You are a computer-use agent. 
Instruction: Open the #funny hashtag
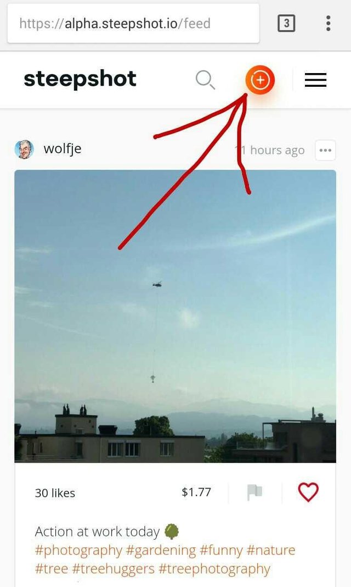point(221,550)
